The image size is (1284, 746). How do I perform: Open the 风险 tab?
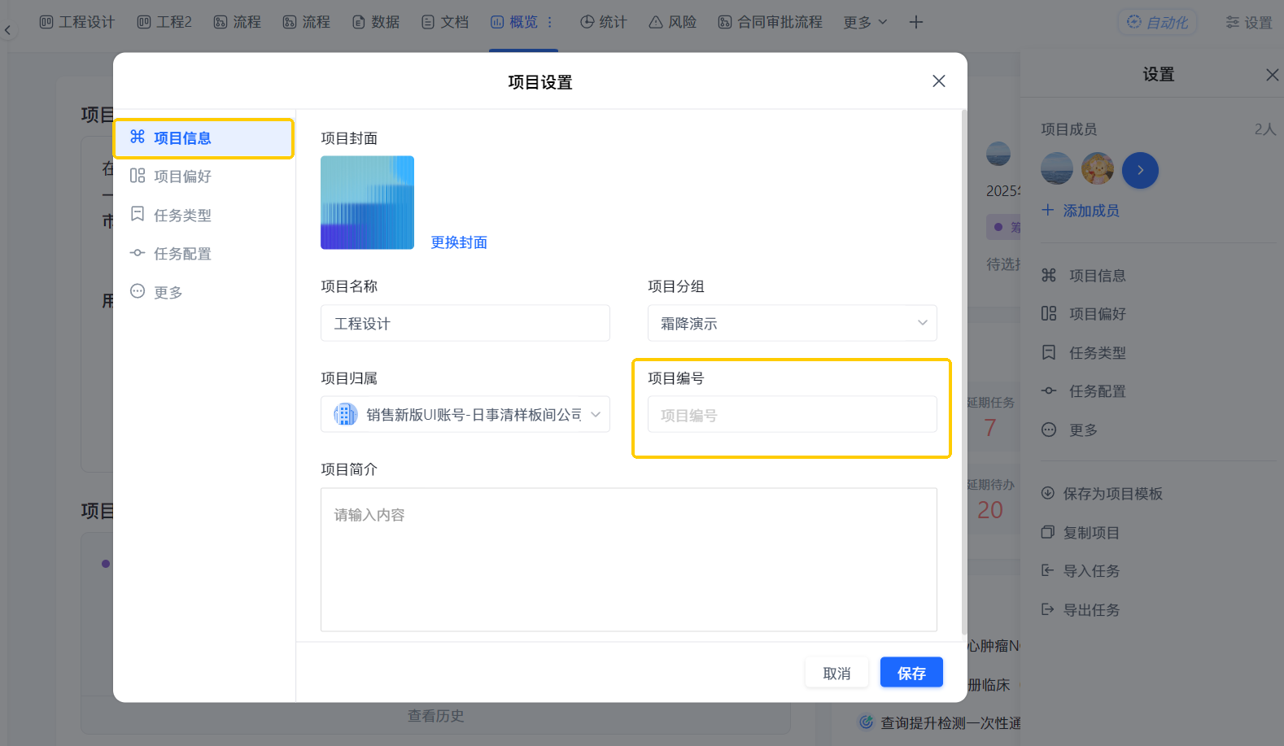(x=673, y=22)
